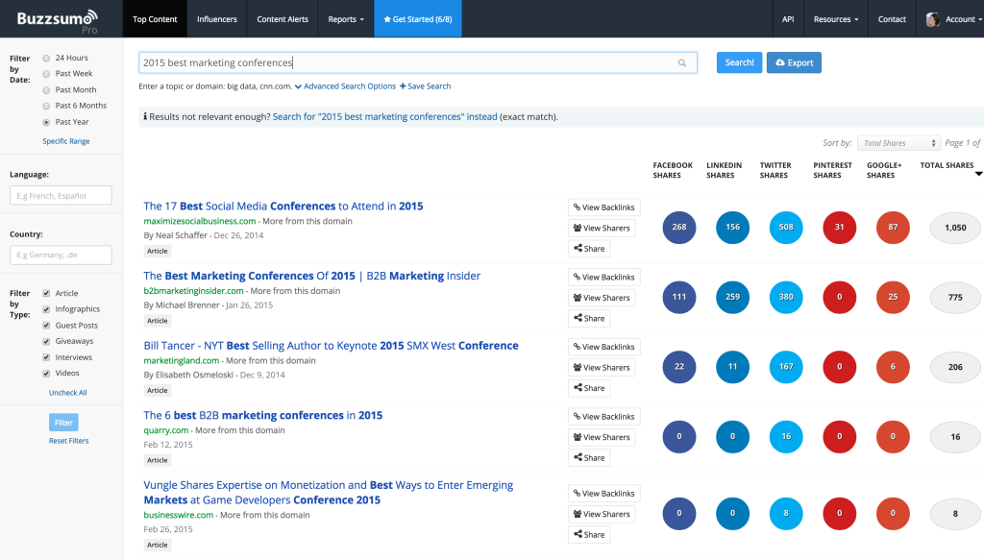Image resolution: width=984 pixels, height=560 pixels.
Task: Open the Get Started (6/8) tab
Action: tap(418, 19)
